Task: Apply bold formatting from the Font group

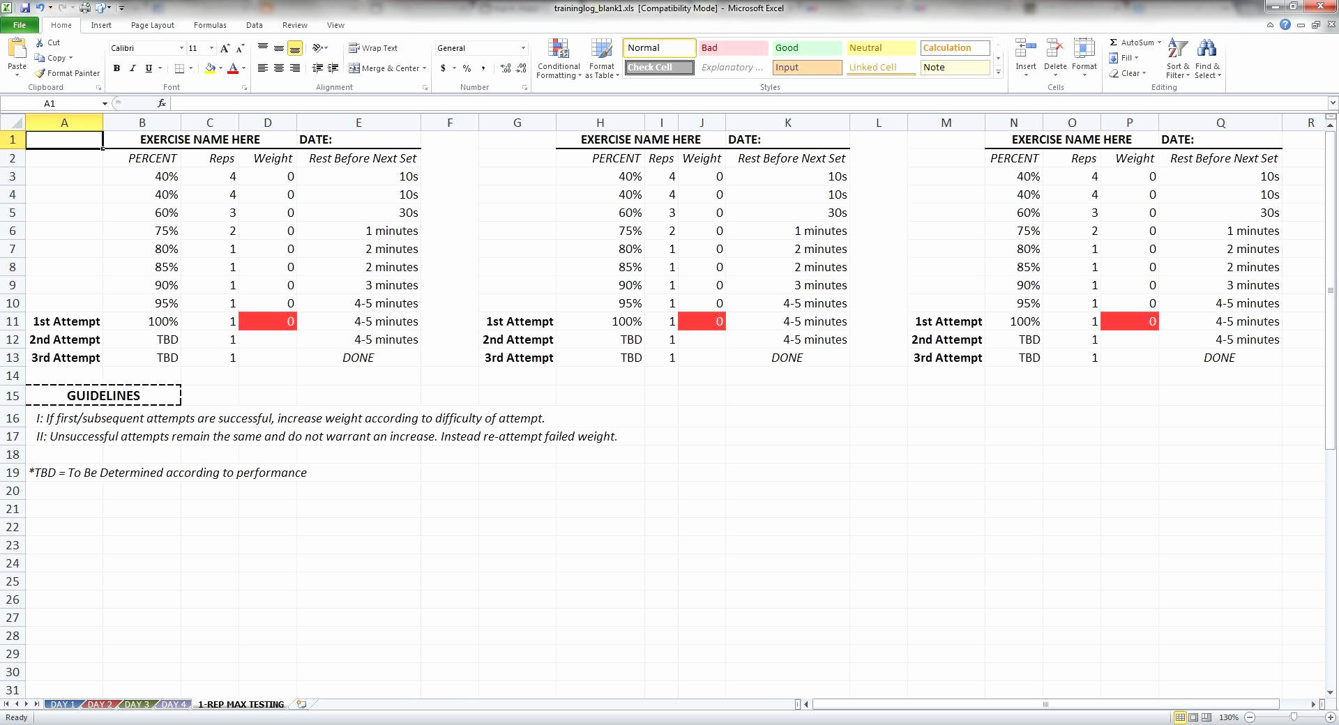Action: (x=116, y=68)
